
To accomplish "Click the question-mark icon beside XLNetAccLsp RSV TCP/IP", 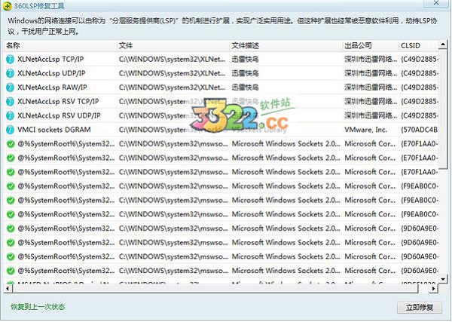I will coord(10,102).
